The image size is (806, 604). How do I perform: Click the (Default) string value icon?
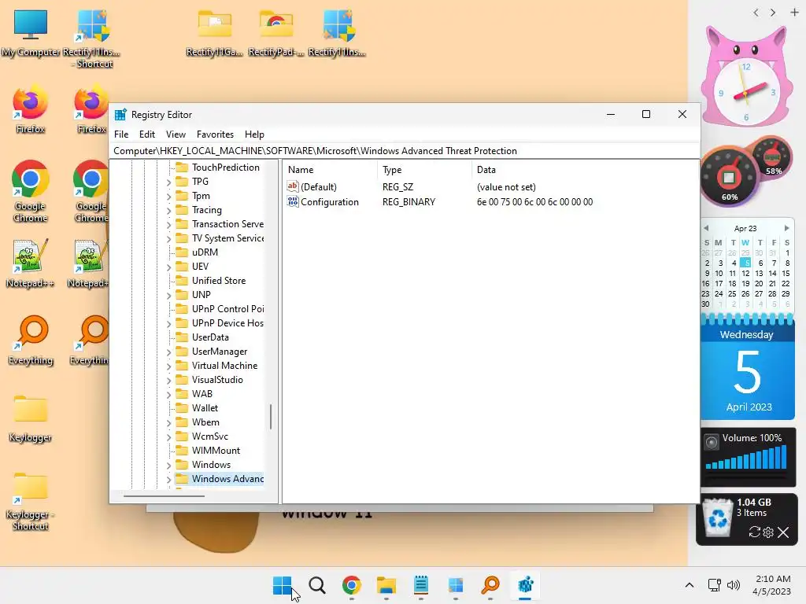pyautogui.click(x=293, y=186)
